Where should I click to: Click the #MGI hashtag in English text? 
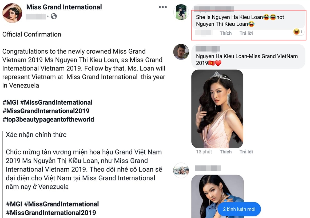point(10,102)
